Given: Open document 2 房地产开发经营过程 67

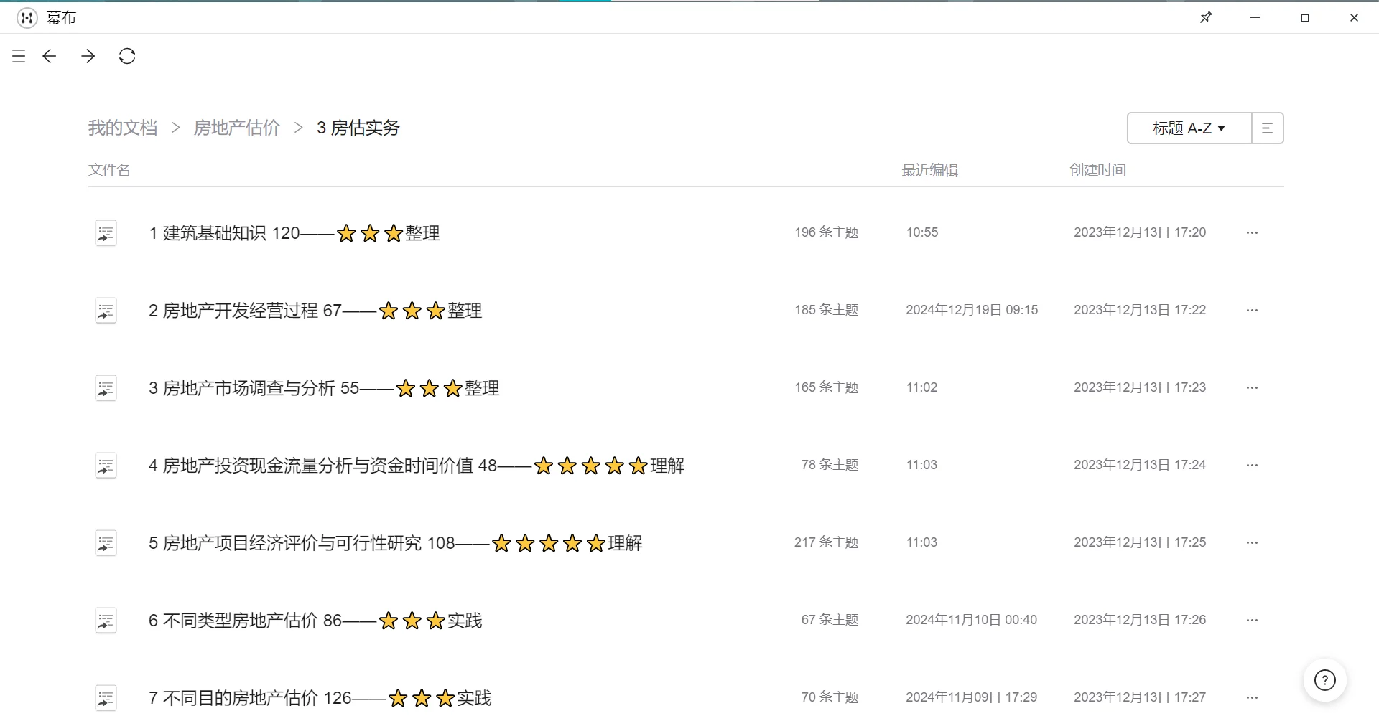Looking at the screenshot, I should click(315, 311).
